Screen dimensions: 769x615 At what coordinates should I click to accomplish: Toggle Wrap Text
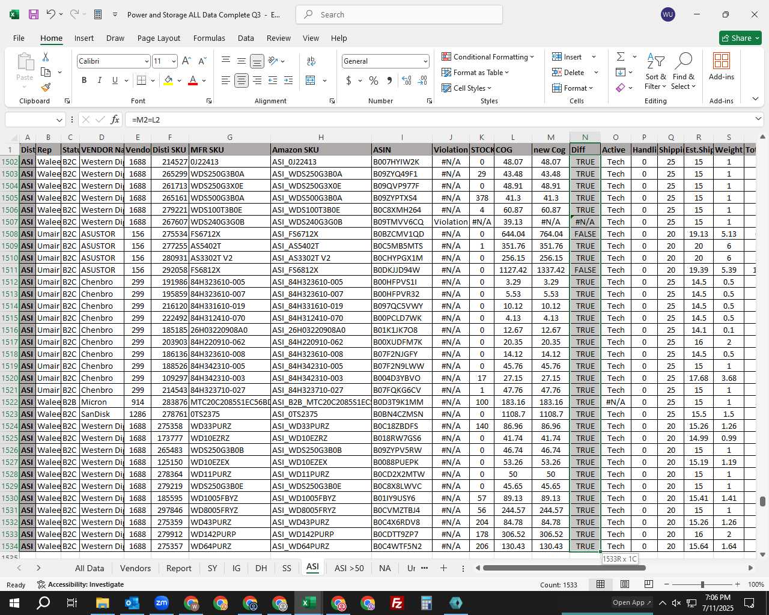click(x=311, y=61)
